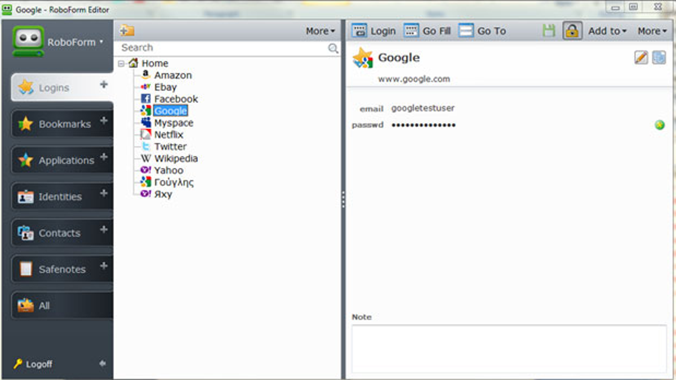
Task: Click the Login text button
Action: pyautogui.click(x=383, y=31)
